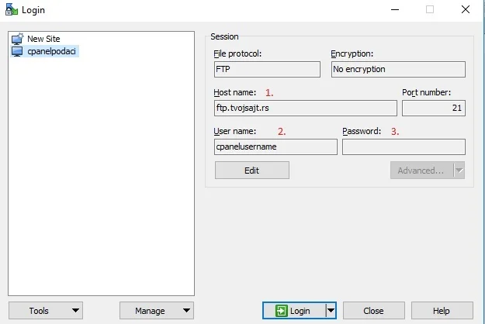
Task: Click the Port number field
Action: click(434, 108)
